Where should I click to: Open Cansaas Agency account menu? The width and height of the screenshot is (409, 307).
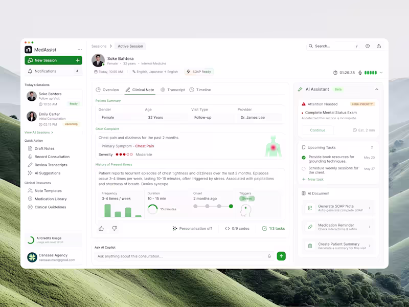(54, 257)
